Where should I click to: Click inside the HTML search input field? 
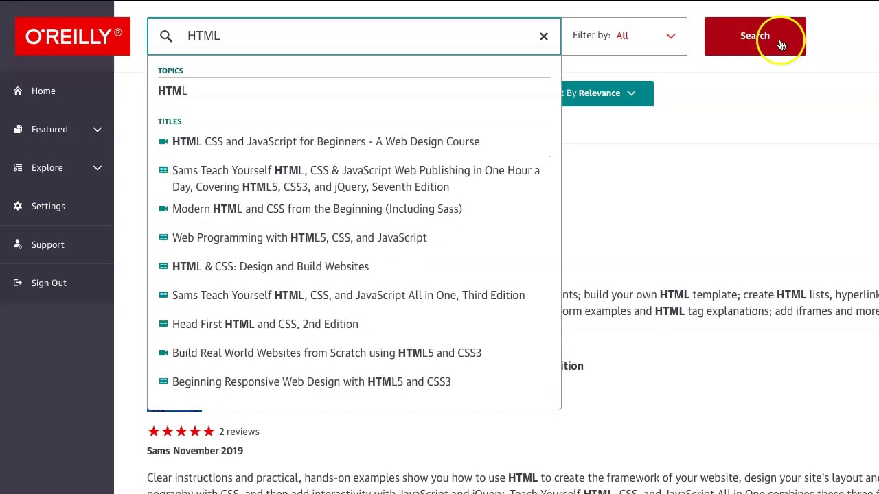tap(357, 36)
